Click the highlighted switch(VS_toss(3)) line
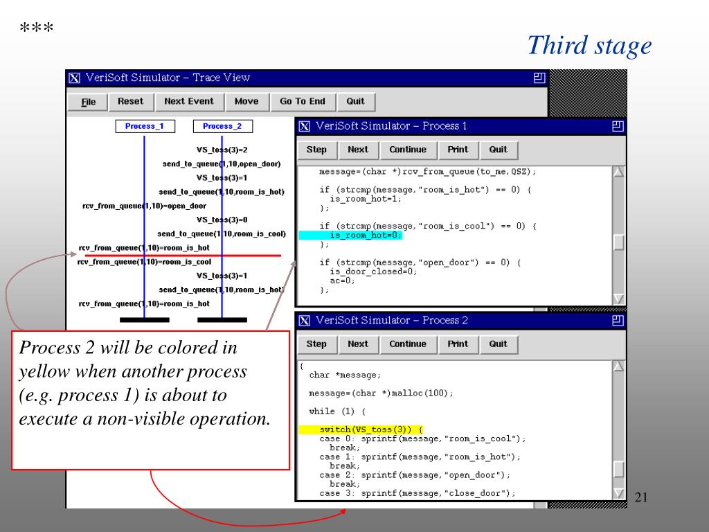The image size is (709, 532). tap(361, 429)
